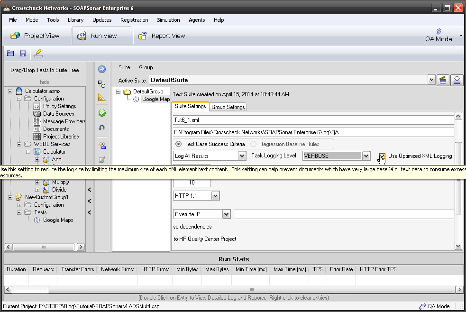Open the Library menu

pos(75,20)
